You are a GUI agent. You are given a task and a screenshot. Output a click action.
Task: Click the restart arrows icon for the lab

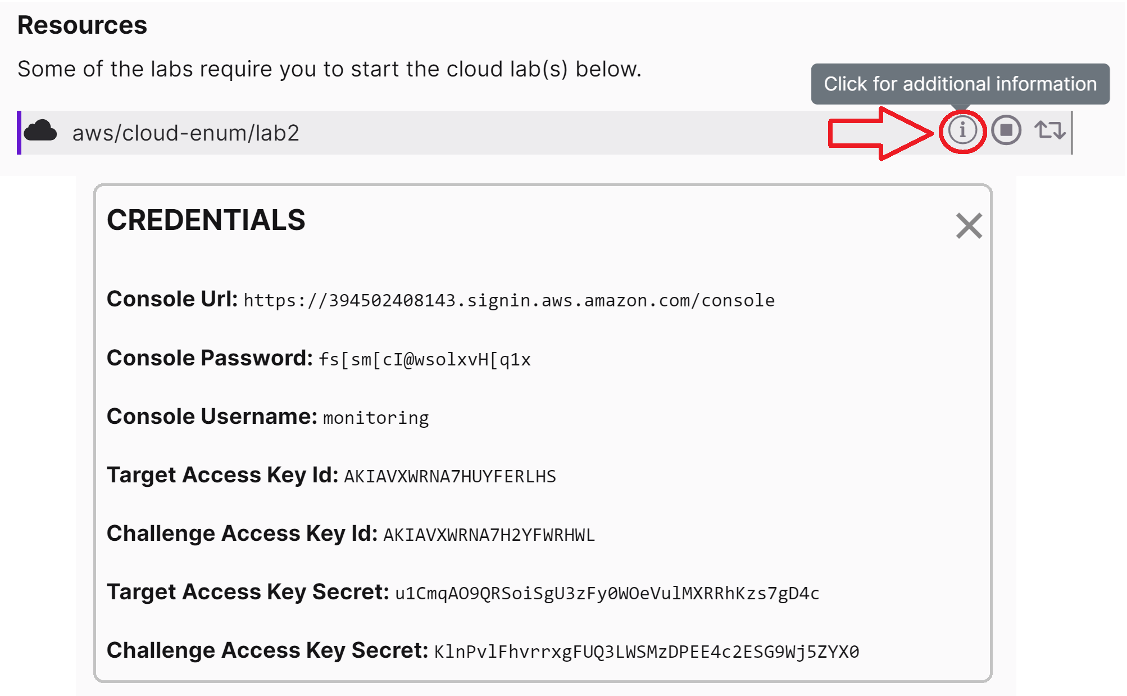[1049, 130]
